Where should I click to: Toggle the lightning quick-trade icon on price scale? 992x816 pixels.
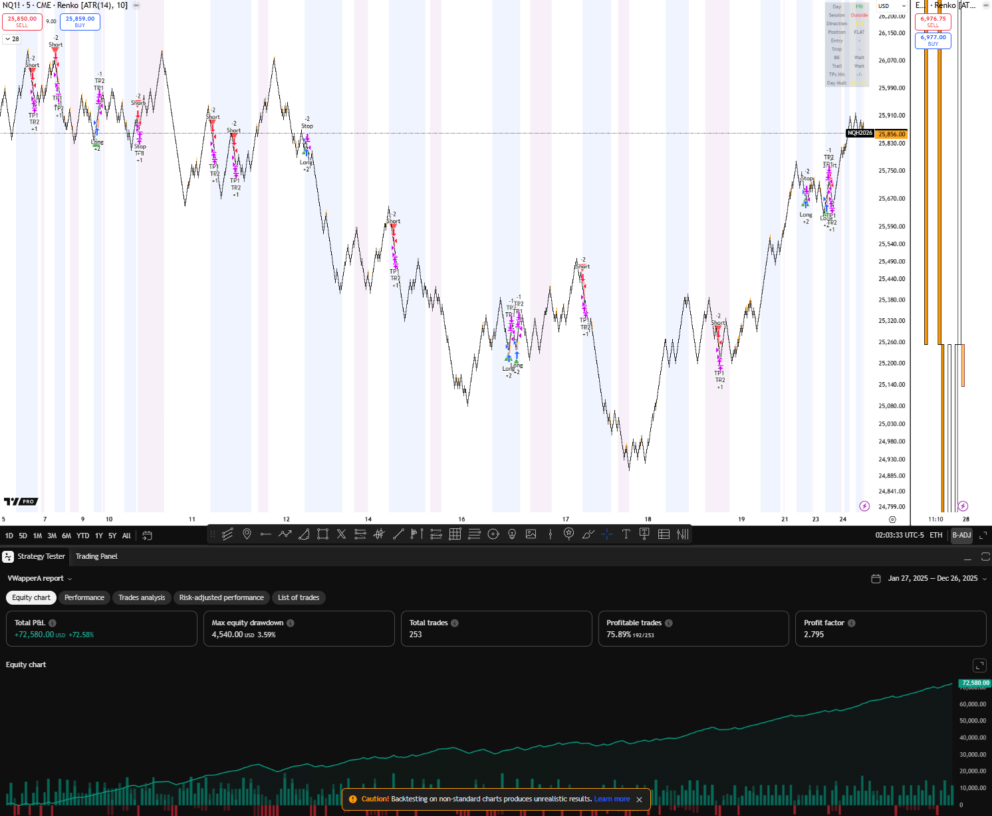click(864, 506)
